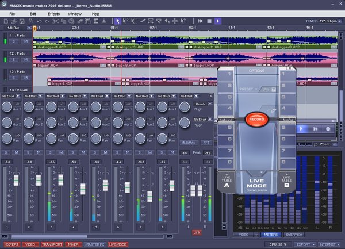Select the speaker preview mouse mode

167,21
